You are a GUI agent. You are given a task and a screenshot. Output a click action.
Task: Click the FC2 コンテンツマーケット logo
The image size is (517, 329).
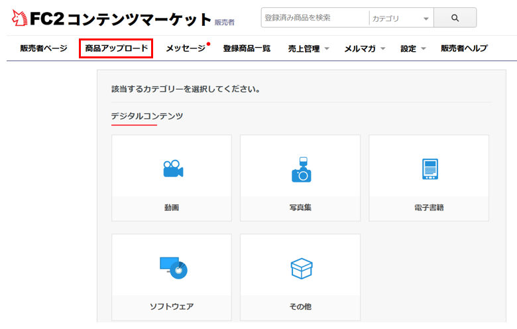(111, 19)
